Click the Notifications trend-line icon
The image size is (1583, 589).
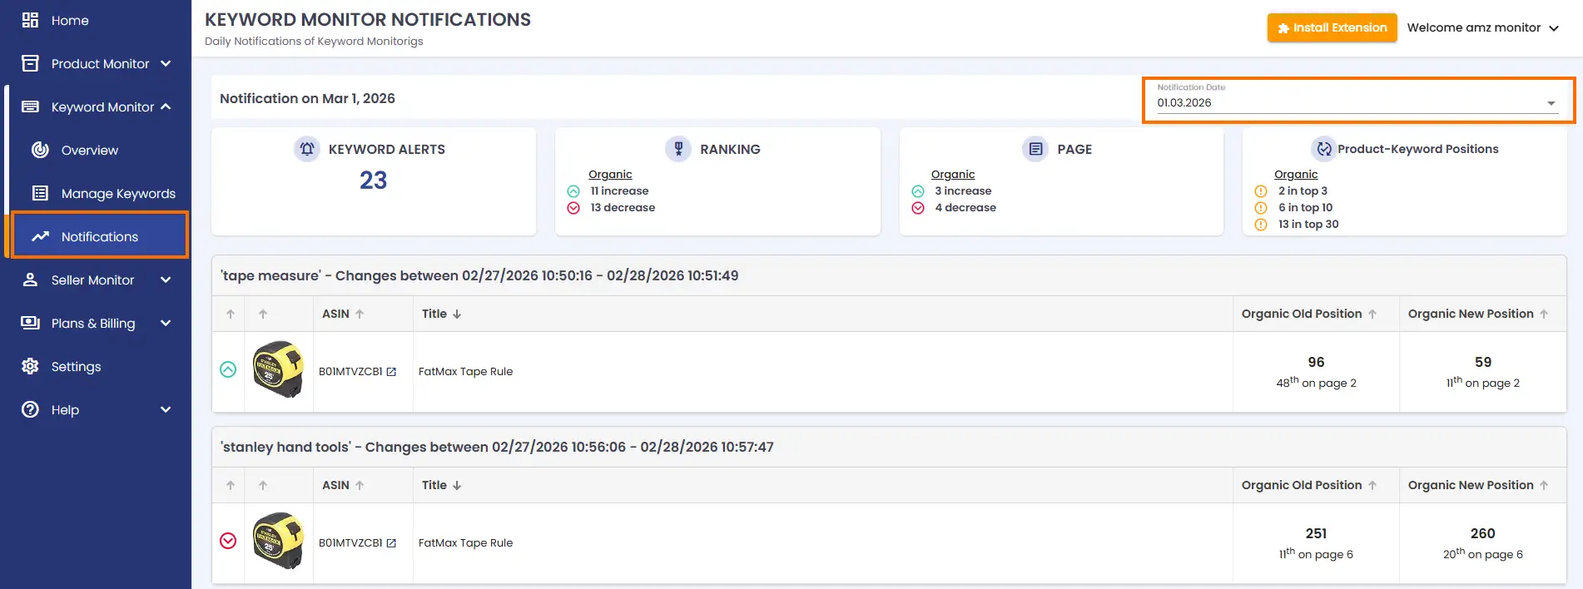[x=40, y=236]
